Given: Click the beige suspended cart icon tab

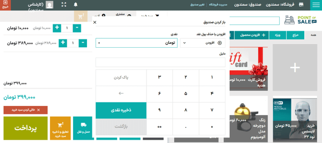Looking at the screenshot, I should (x=81, y=16).
